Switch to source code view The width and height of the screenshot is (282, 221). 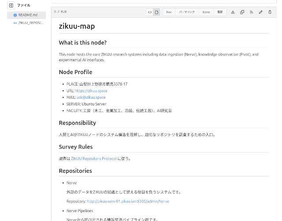point(150,12)
